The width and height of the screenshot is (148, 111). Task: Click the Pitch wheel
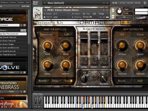click(36, 100)
